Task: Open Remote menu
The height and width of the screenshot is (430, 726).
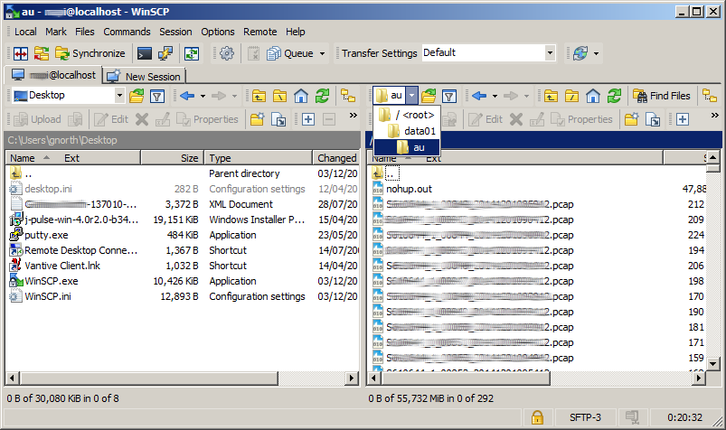Action: pyautogui.click(x=260, y=32)
